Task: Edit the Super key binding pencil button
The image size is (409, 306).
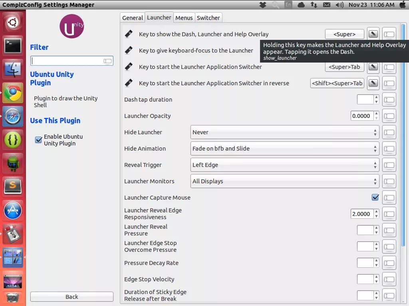Action: [373, 34]
